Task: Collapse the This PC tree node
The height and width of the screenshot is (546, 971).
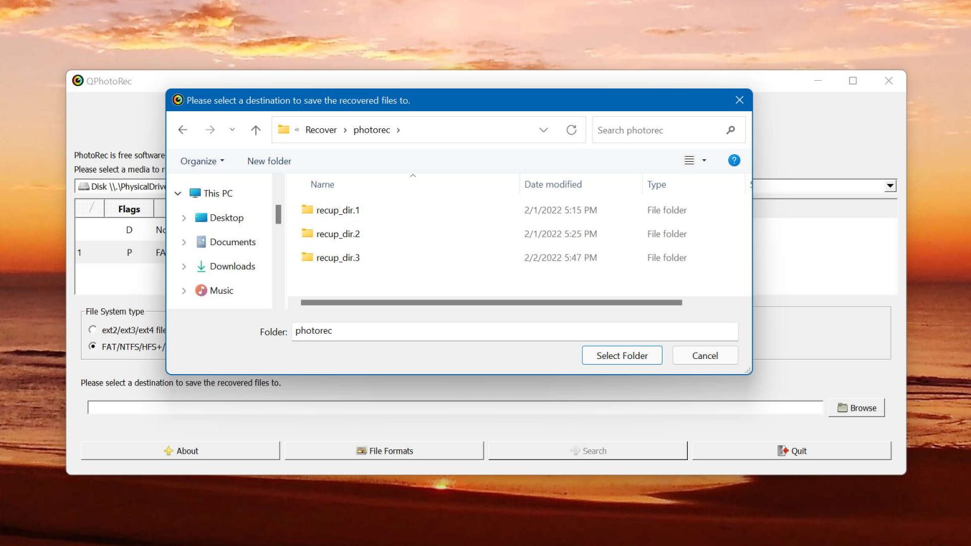Action: click(178, 193)
